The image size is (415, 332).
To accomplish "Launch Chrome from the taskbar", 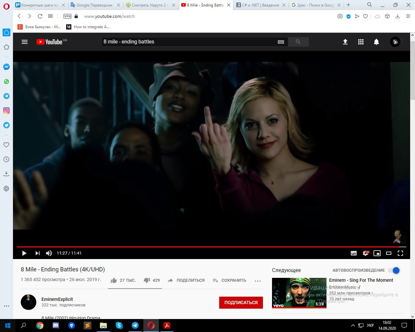I will point(40,326).
